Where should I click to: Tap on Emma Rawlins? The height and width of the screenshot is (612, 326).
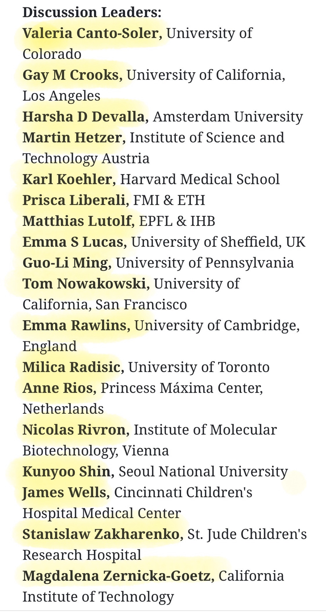(x=74, y=326)
